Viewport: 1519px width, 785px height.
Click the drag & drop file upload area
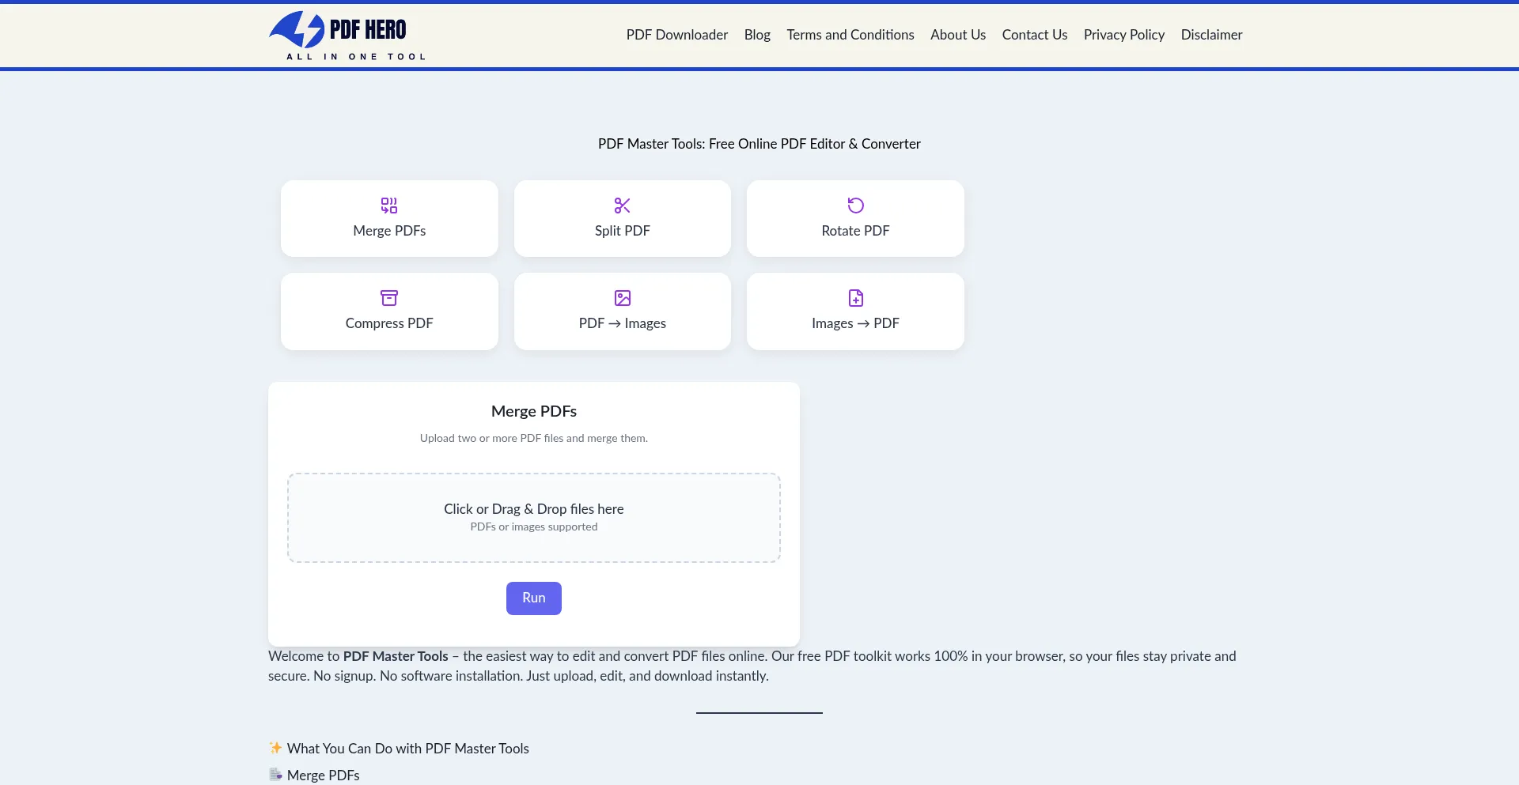pos(533,518)
